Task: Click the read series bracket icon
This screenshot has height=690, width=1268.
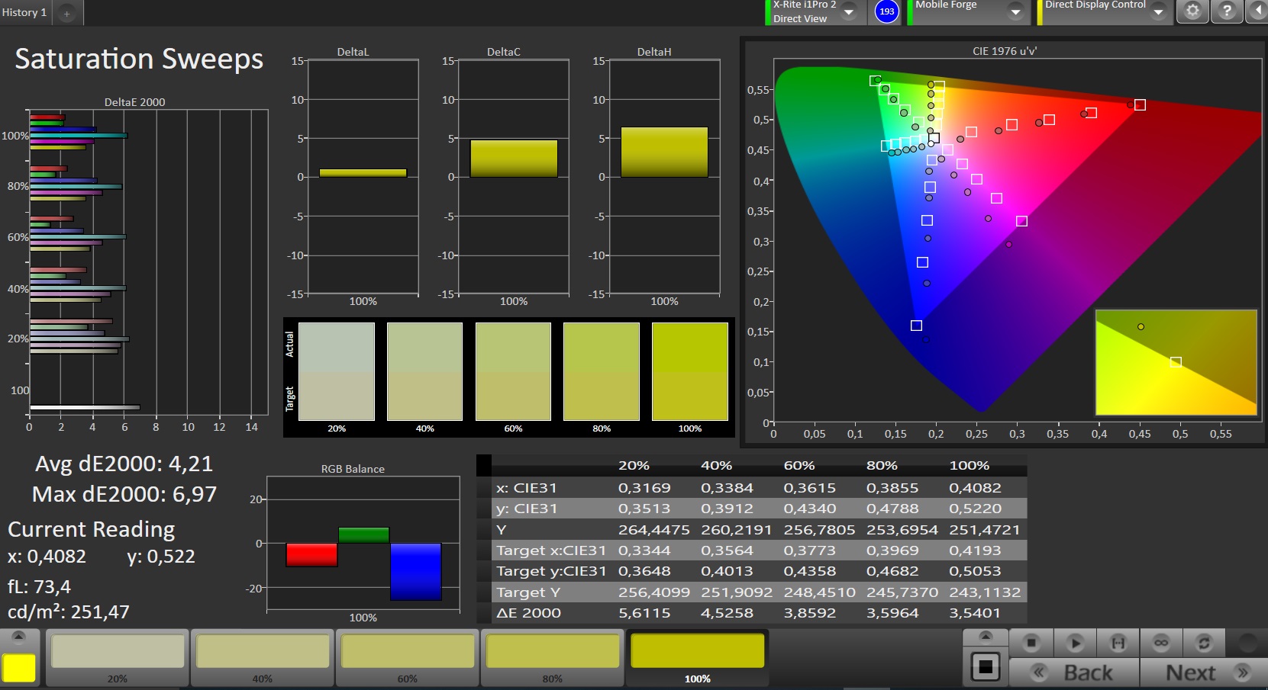Action: coord(1118,643)
